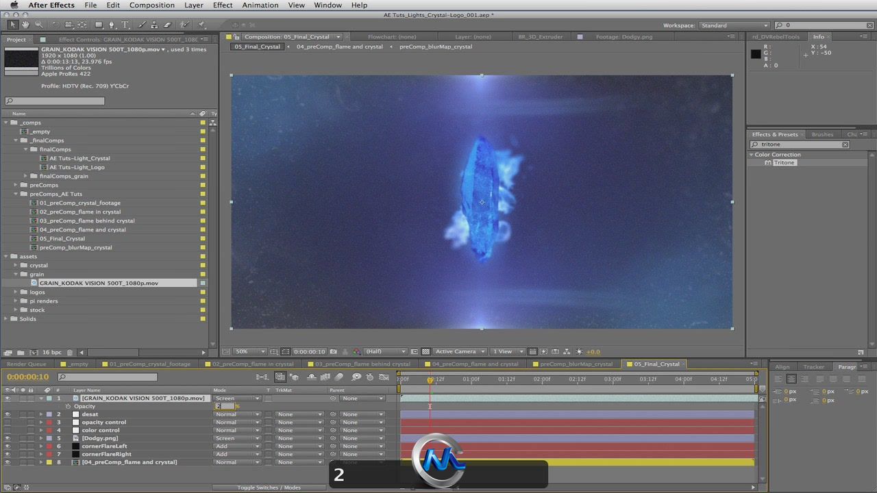
Task: Click the Show Channel color icon
Action: [356, 351]
